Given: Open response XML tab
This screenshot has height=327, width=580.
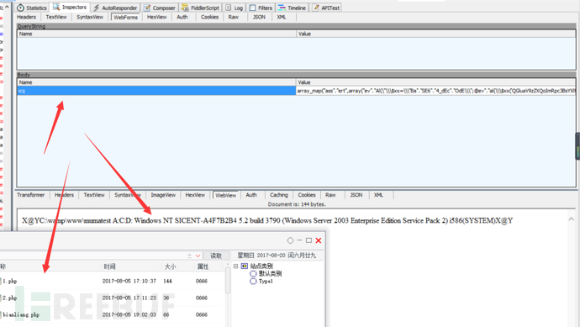Looking at the screenshot, I should point(378,195).
